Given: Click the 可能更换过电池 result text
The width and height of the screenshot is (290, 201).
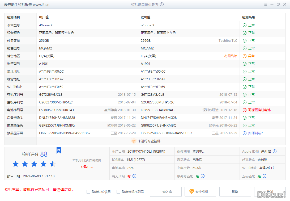Looking at the screenshot, I should pyautogui.click(x=259, y=110).
